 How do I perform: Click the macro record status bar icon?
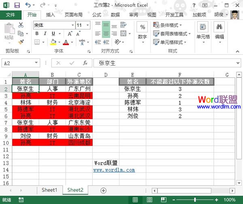pyautogui.click(x=21, y=200)
